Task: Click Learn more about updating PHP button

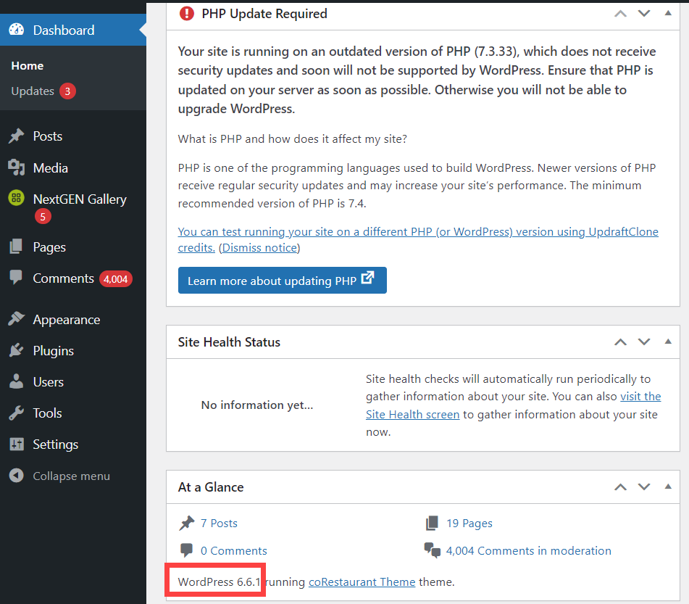Action: click(282, 280)
